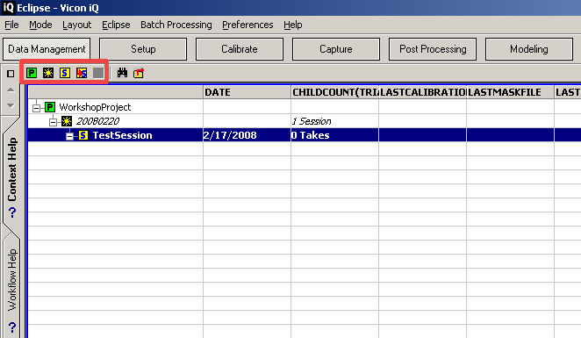
Task: Open the Batch Processing menu
Action: pyautogui.click(x=176, y=25)
